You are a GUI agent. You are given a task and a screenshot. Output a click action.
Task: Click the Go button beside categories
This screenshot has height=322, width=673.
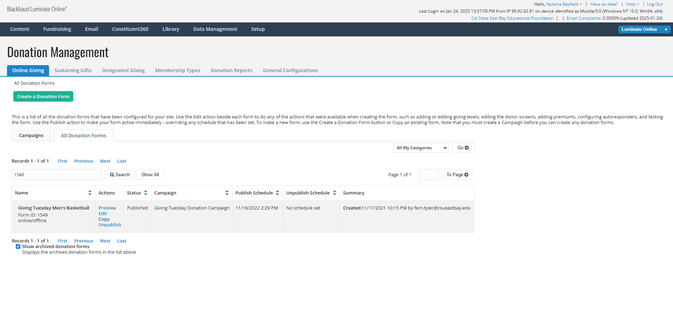(463, 148)
